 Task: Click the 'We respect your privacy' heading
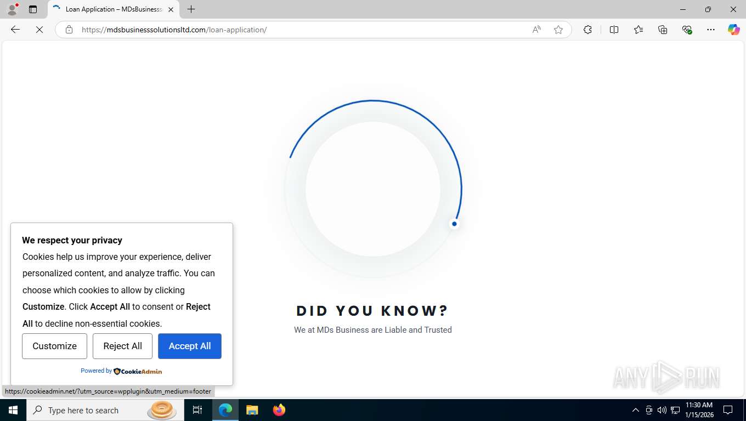pos(72,240)
